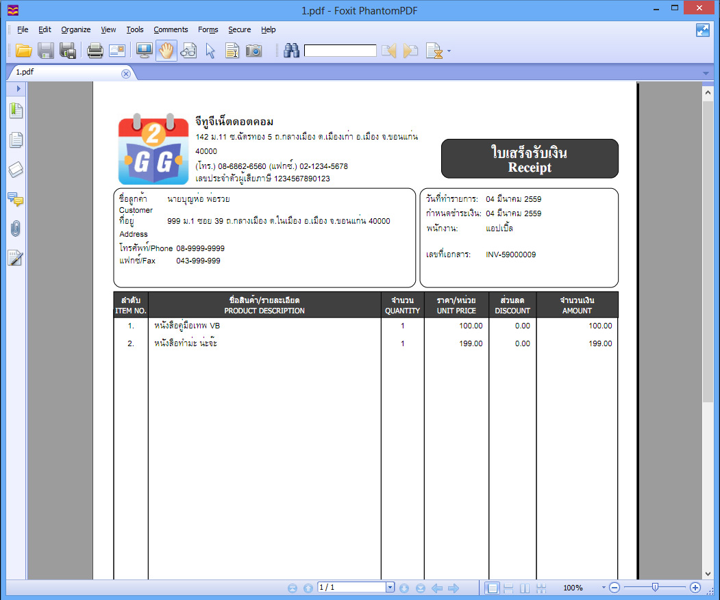This screenshot has width=720, height=600.
Task: Go to next search result
Action: pos(410,51)
